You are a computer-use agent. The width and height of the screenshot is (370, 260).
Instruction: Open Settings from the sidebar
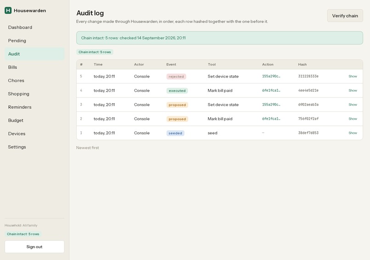coord(34,147)
